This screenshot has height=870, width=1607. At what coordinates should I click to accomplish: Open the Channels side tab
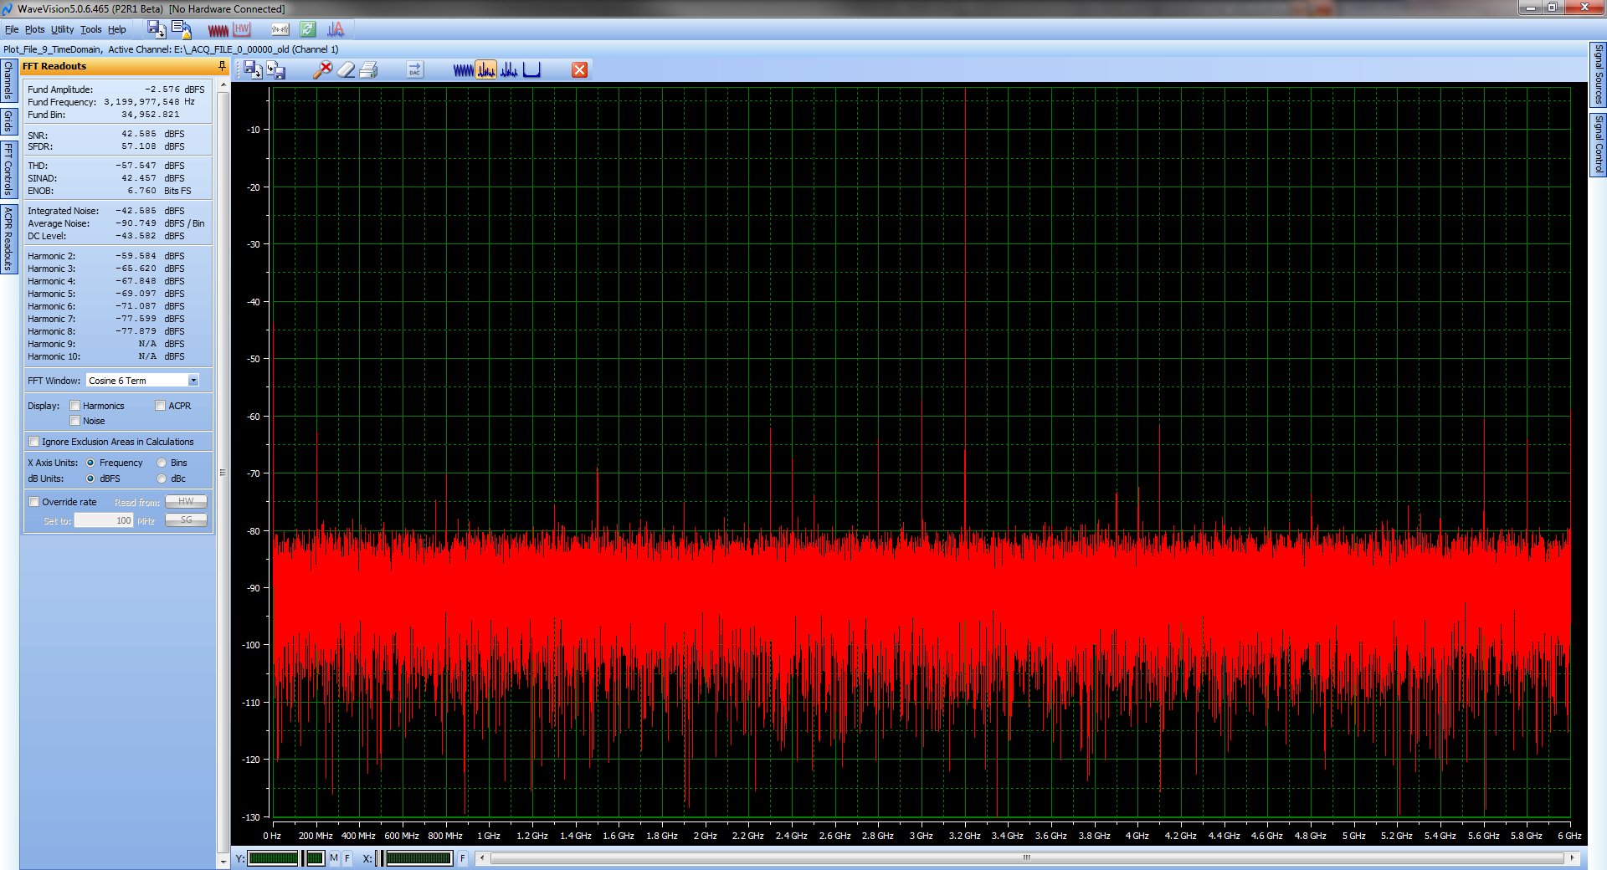[x=8, y=80]
